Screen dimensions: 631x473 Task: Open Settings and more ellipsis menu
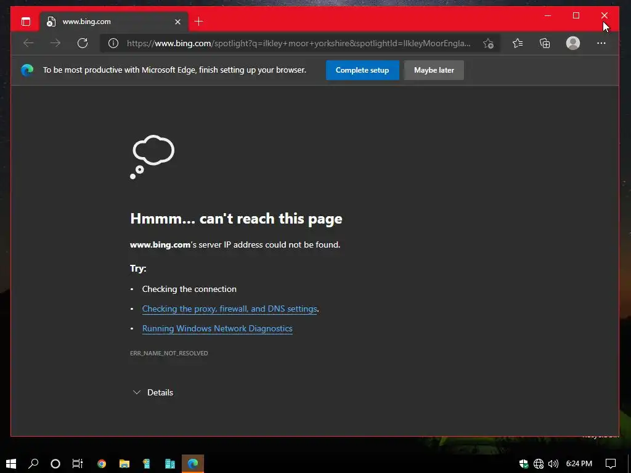click(601, 43)
